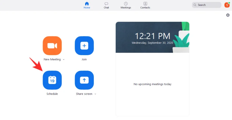232x120 pixels.
Task: Open the Meetings tab
Action: pyautogui.click(x=126, y=5)
